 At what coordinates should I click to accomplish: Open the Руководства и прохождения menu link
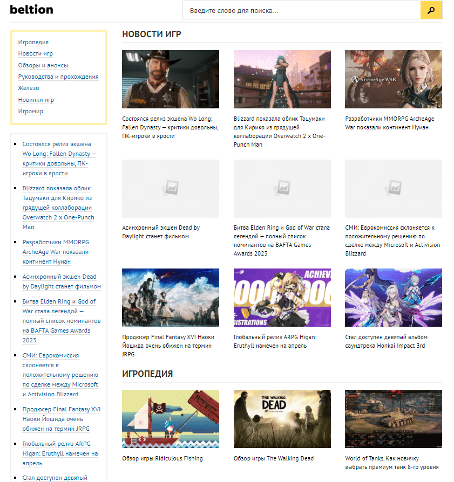[x=58, y=77]
